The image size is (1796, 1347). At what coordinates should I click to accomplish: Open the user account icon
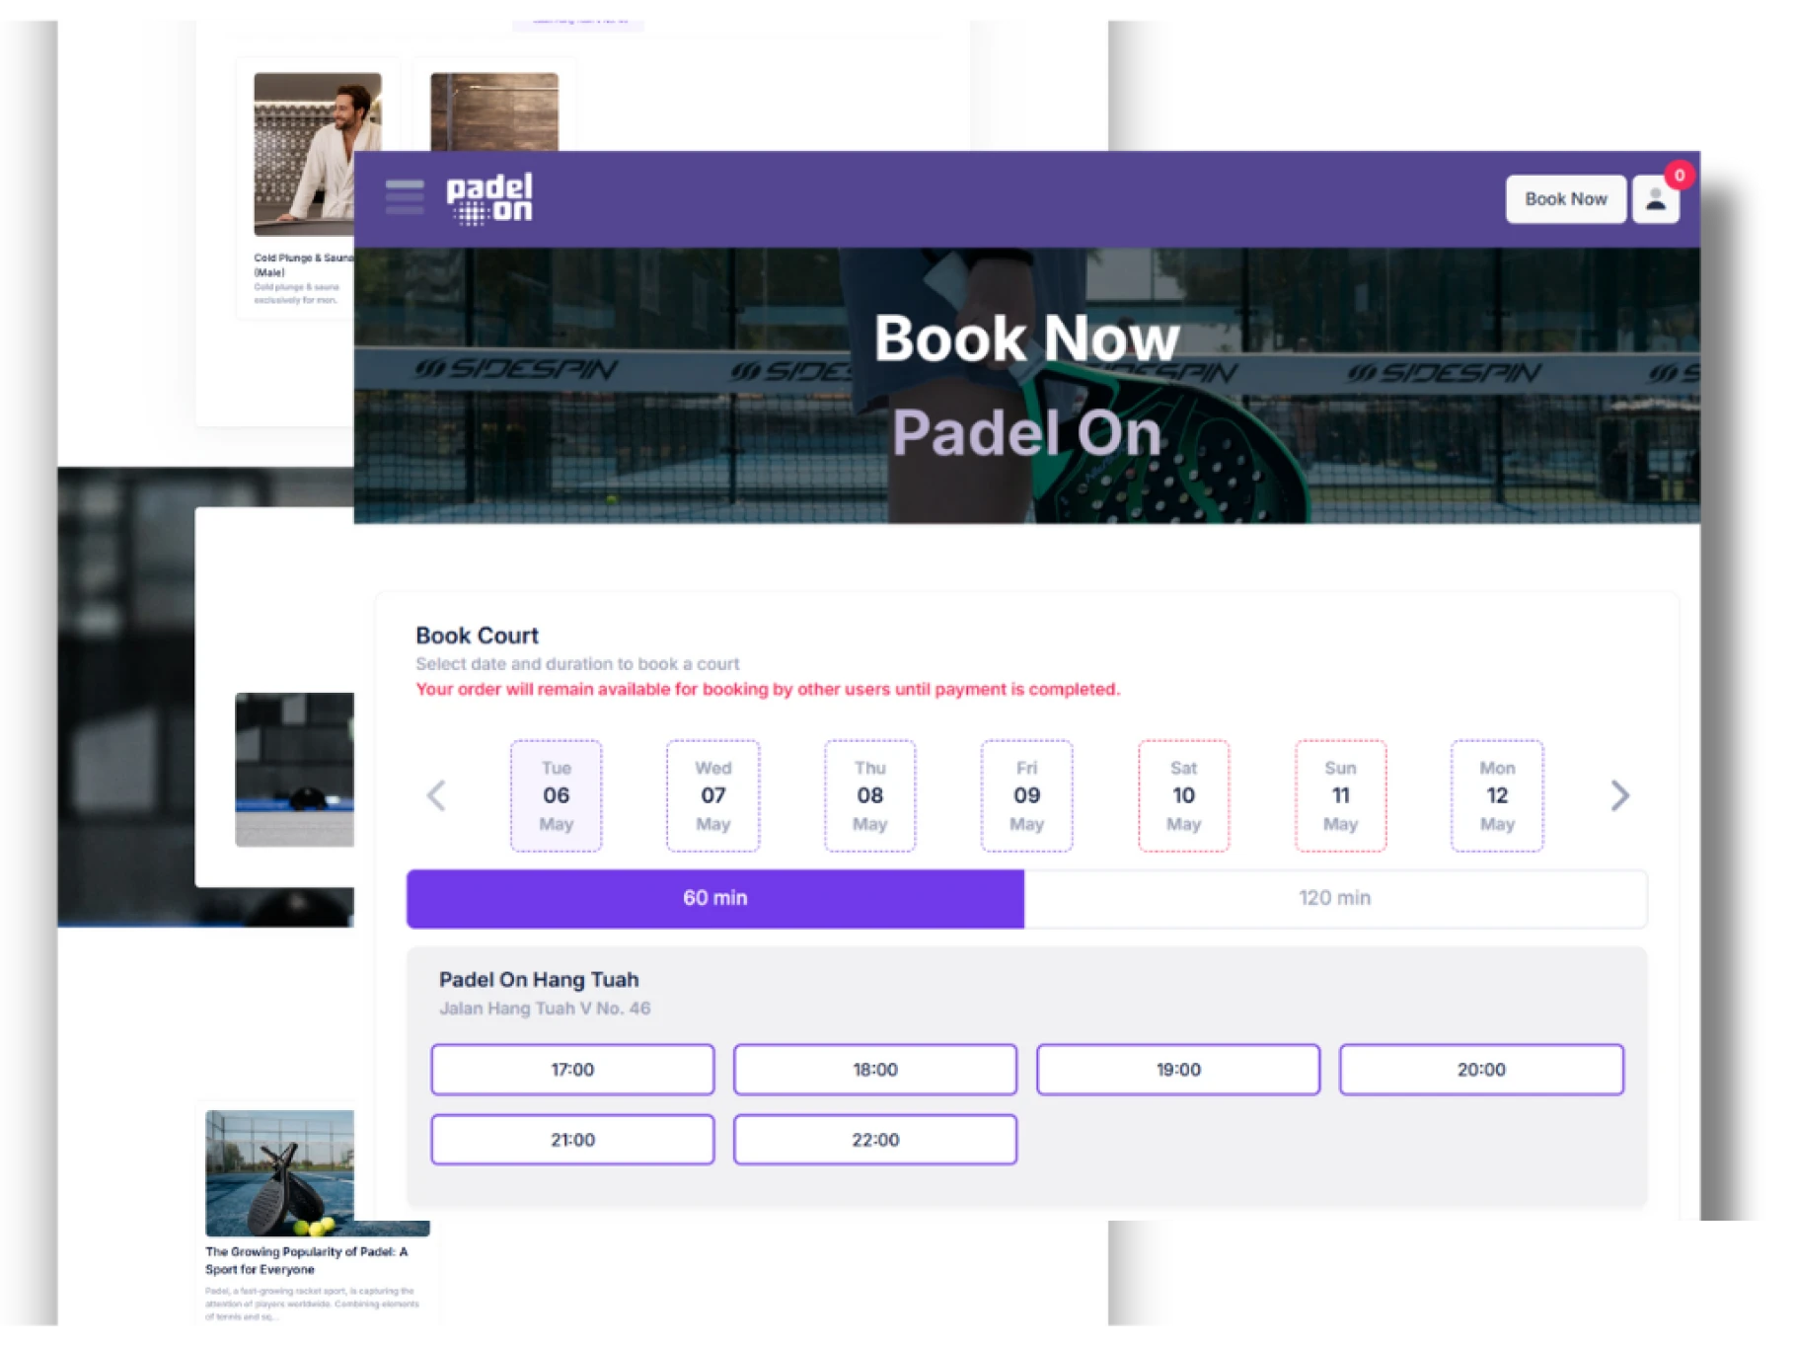click(1656, 199)
